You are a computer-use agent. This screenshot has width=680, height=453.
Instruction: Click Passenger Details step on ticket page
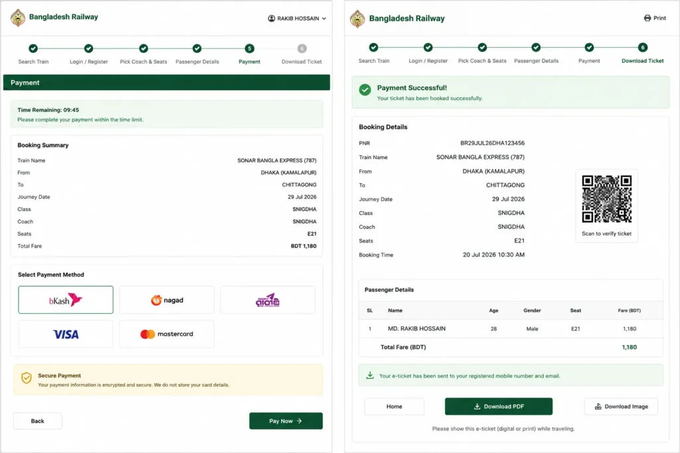(536, 53)
